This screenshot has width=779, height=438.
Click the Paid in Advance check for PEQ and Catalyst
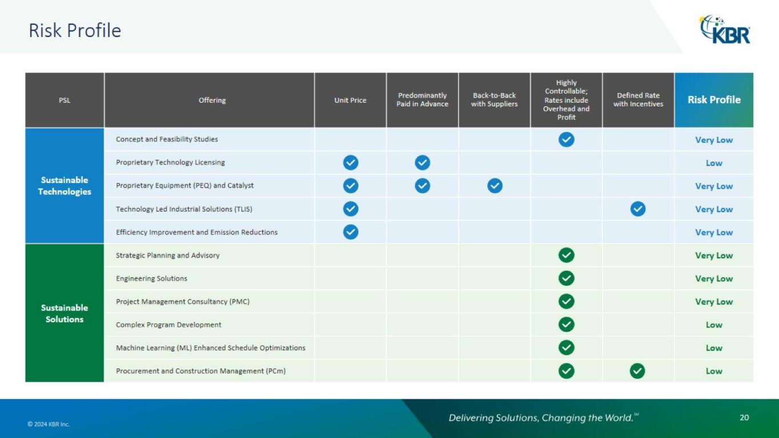point(422,186)
